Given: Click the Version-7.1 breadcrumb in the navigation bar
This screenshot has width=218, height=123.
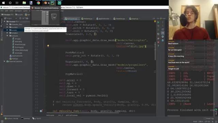Looking at the screenshot, I should pos(7,14).
